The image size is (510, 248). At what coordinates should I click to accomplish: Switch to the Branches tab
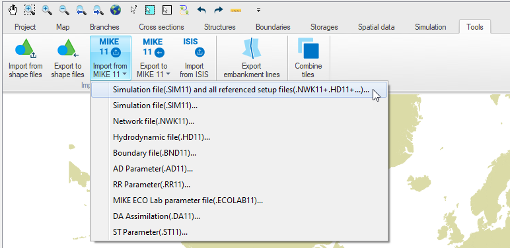coord(104,27)
